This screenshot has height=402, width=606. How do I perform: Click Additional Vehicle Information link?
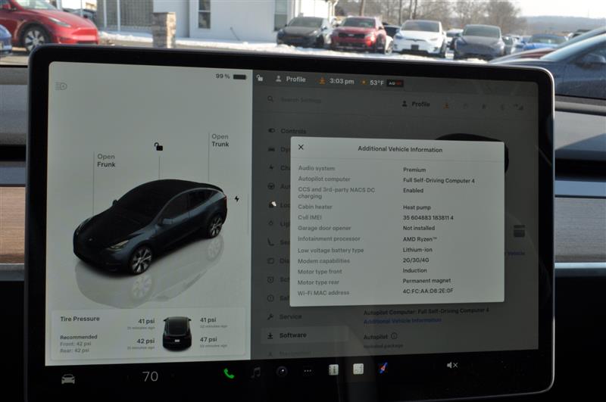pyautogui.click(x=401, y=320)
